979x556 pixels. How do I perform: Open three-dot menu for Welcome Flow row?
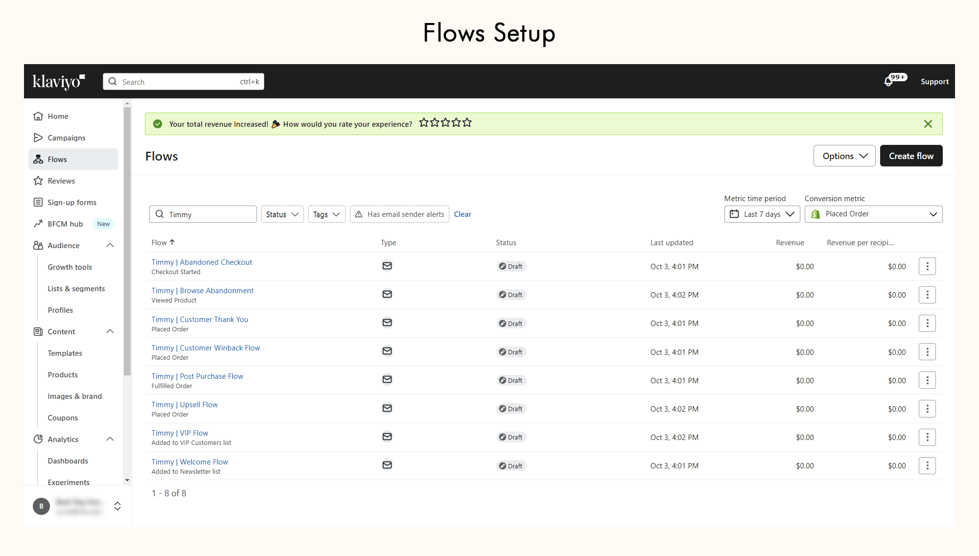pos(927,465)
